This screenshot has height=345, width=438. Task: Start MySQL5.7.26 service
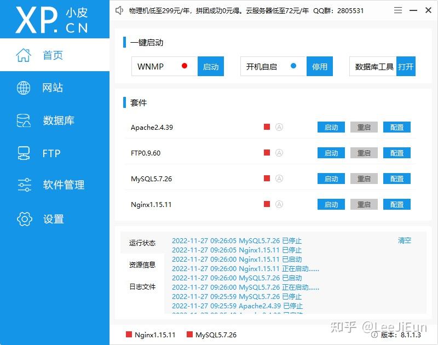point(331,179)
